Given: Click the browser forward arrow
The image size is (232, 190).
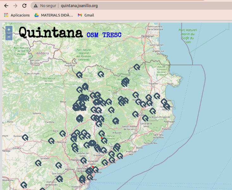Looking at the screenshot, I should [x=15, y=6].
